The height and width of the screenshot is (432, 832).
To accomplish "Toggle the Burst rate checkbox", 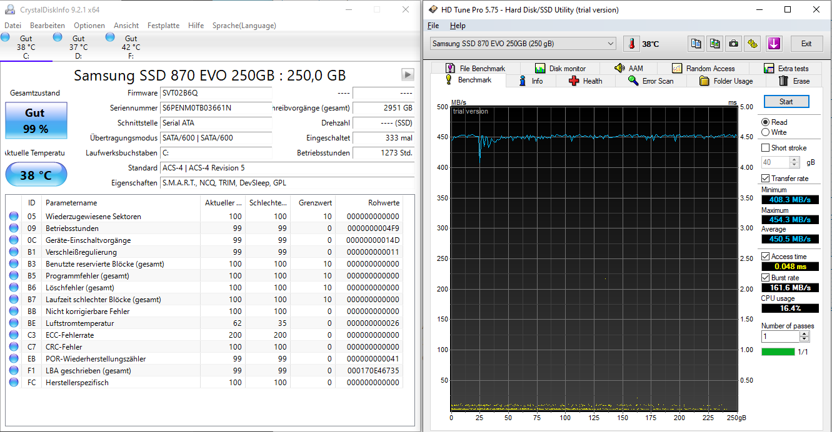I will click(766, 278).
